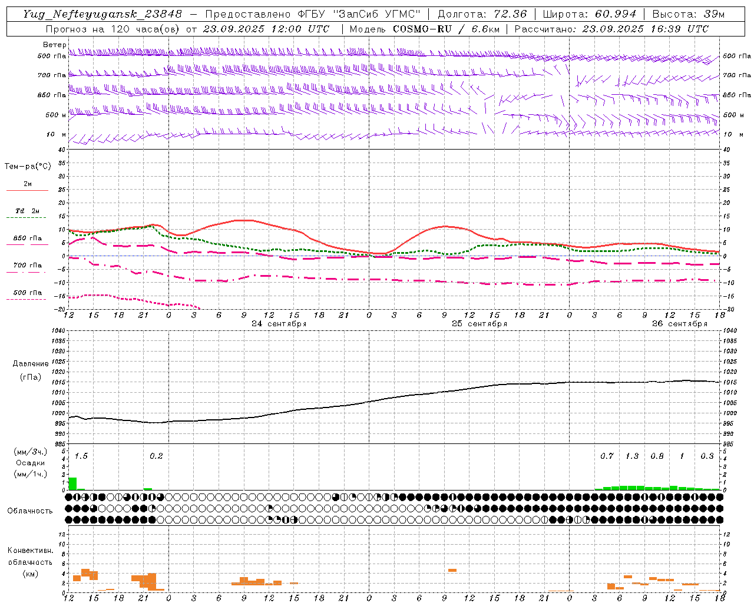Click the tall green precipitation bar under 1.5
754x603 pixels.
tap(72, 483)
